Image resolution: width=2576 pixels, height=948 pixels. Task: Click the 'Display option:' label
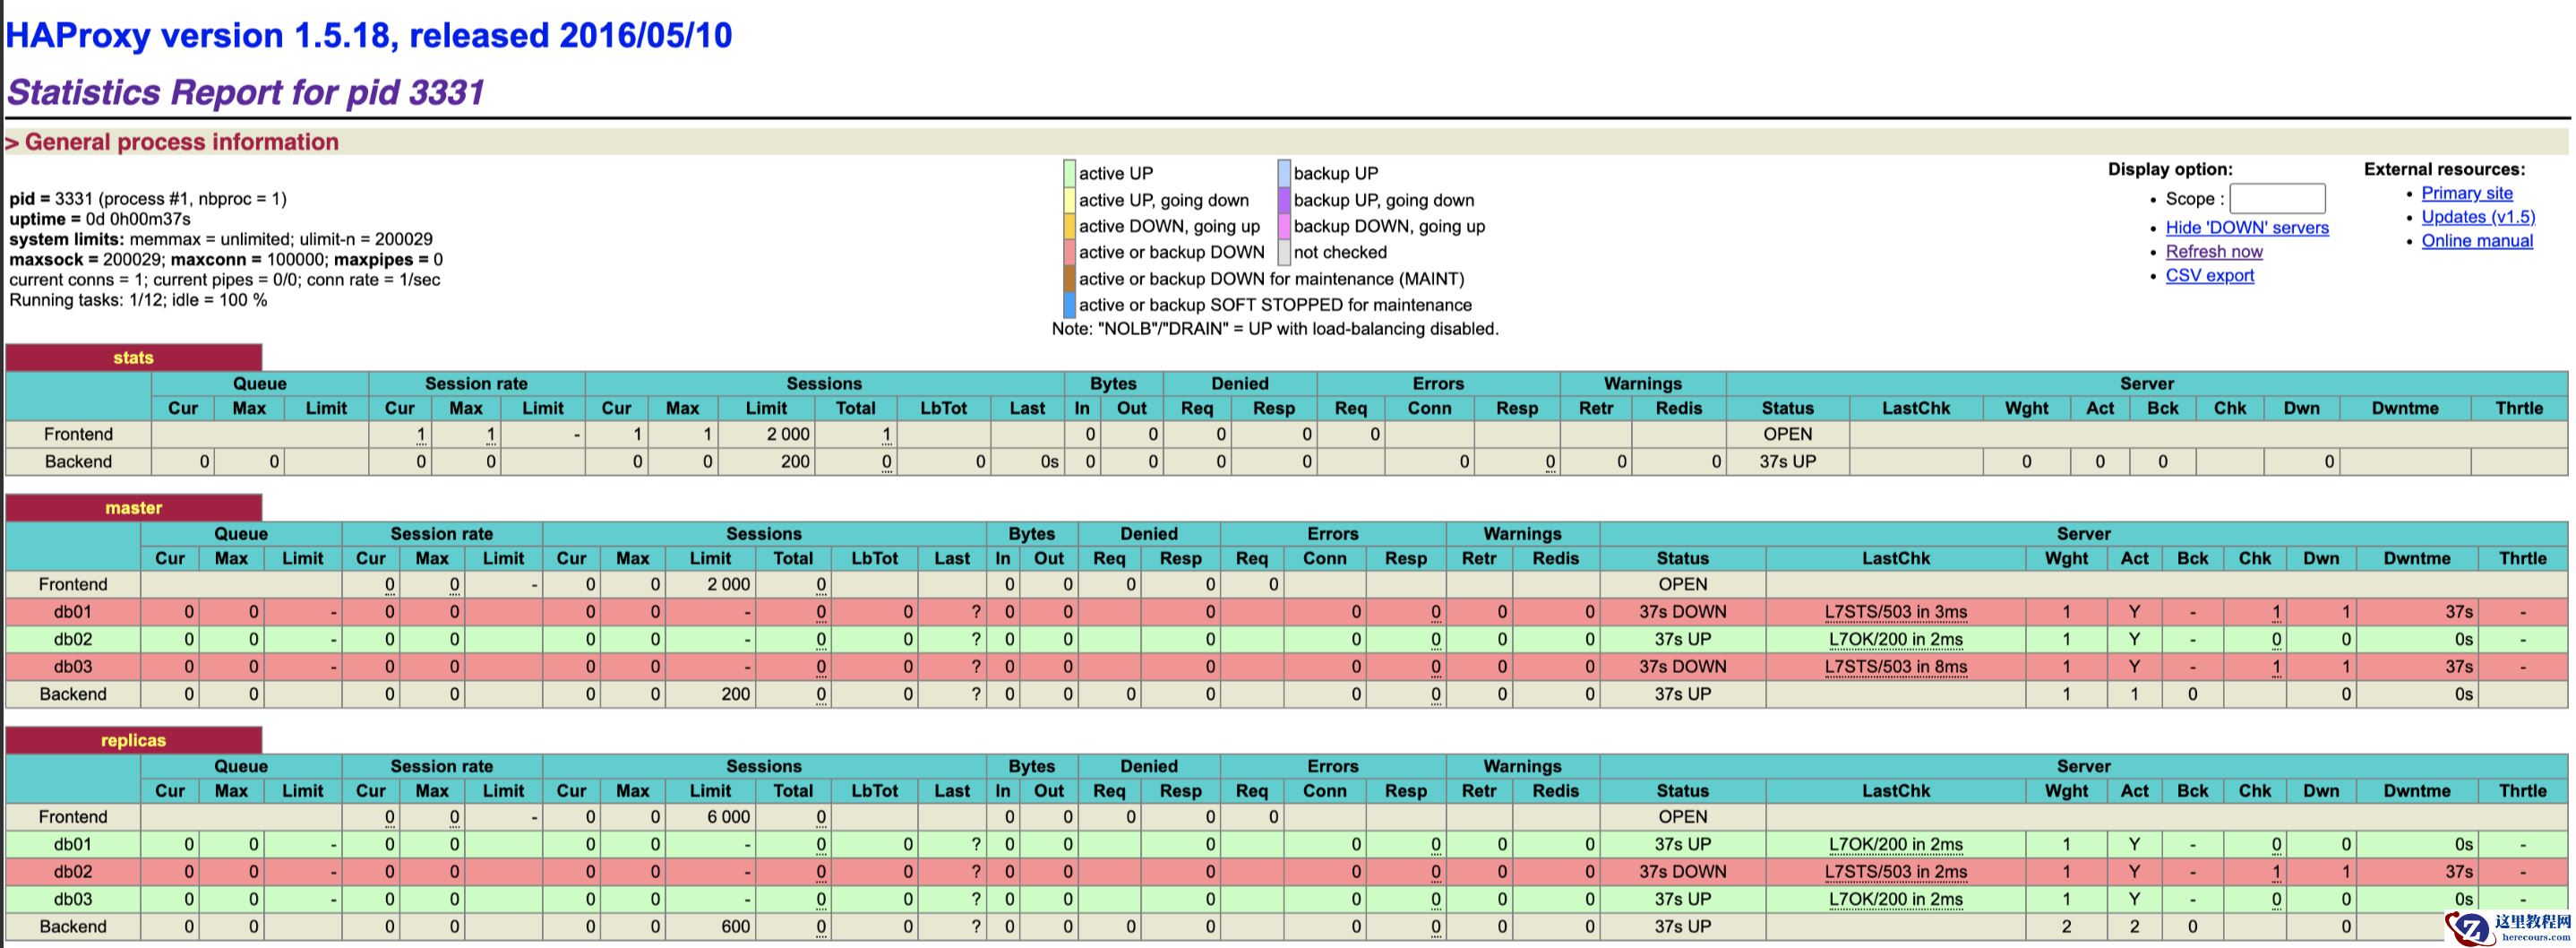point(2170,170)
